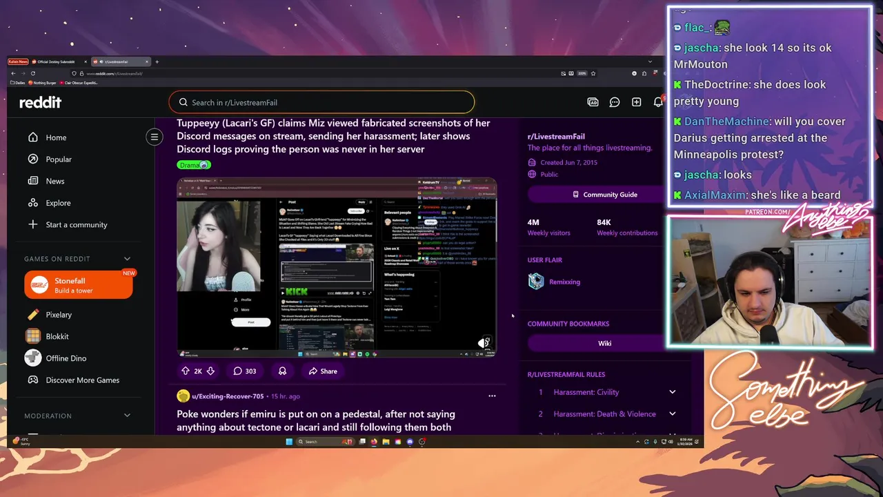This screenshot has width=883, height=497.
Task: Click r/LivestreamFail community name
Action: coord(556,137)
